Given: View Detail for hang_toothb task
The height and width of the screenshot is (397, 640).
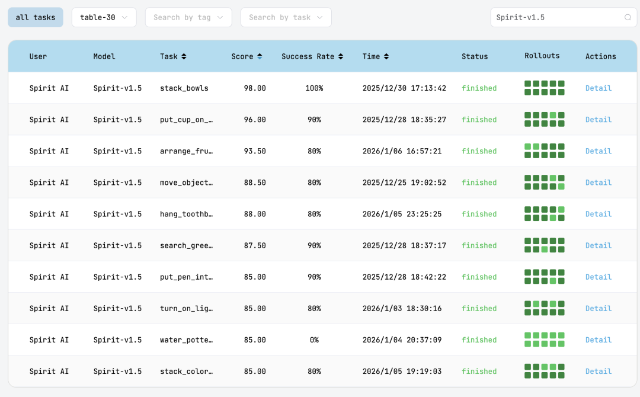Looking at the screenshot, I should [598, 214].
